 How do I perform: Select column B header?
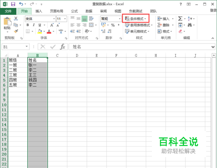tap(38, 55)
